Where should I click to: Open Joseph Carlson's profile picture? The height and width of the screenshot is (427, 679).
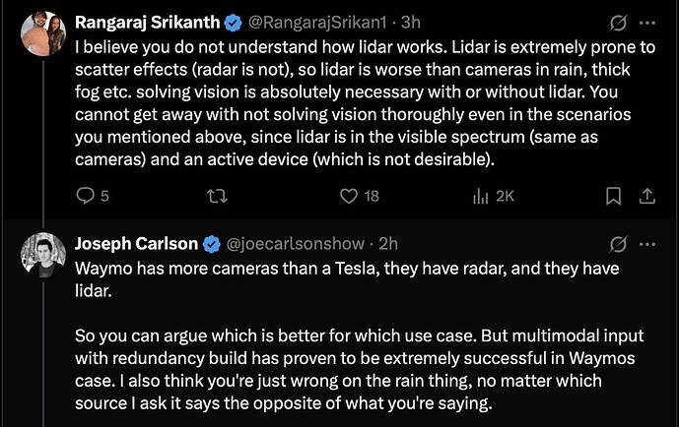tap(43, 255)
